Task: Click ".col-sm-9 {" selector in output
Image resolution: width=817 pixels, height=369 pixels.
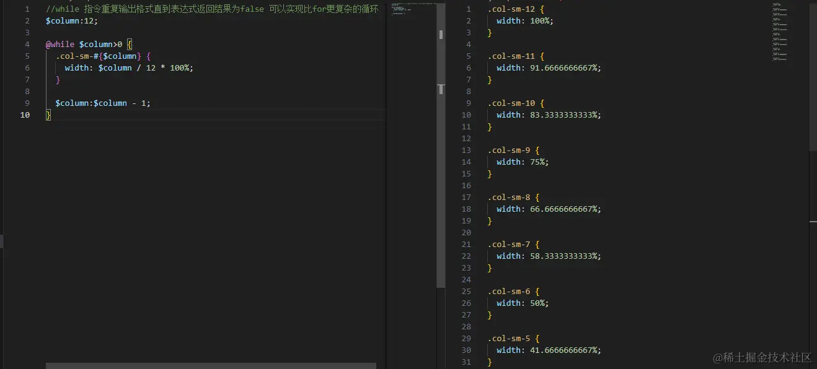Action: tap(513, 150)
